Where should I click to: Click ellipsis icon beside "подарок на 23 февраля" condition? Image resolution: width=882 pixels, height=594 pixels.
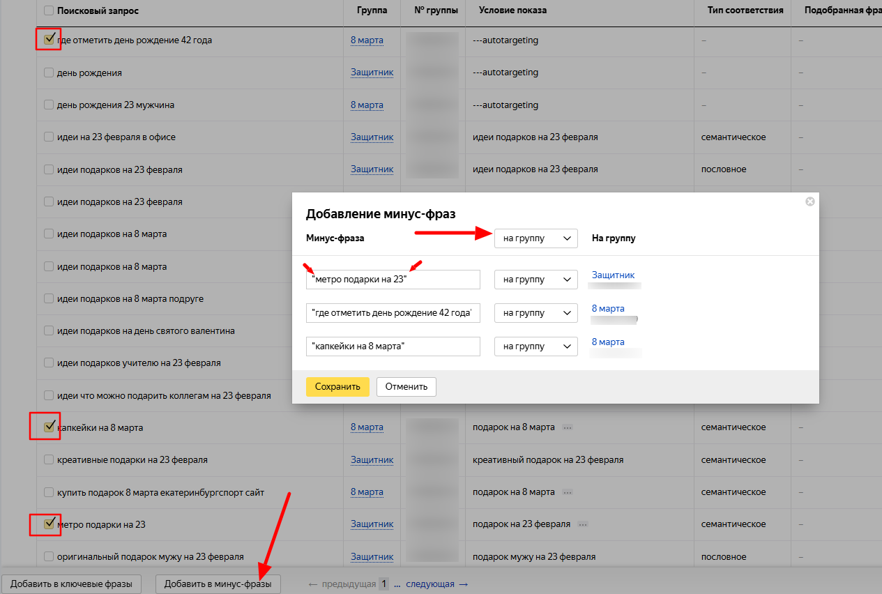click(x=583, y=524)
